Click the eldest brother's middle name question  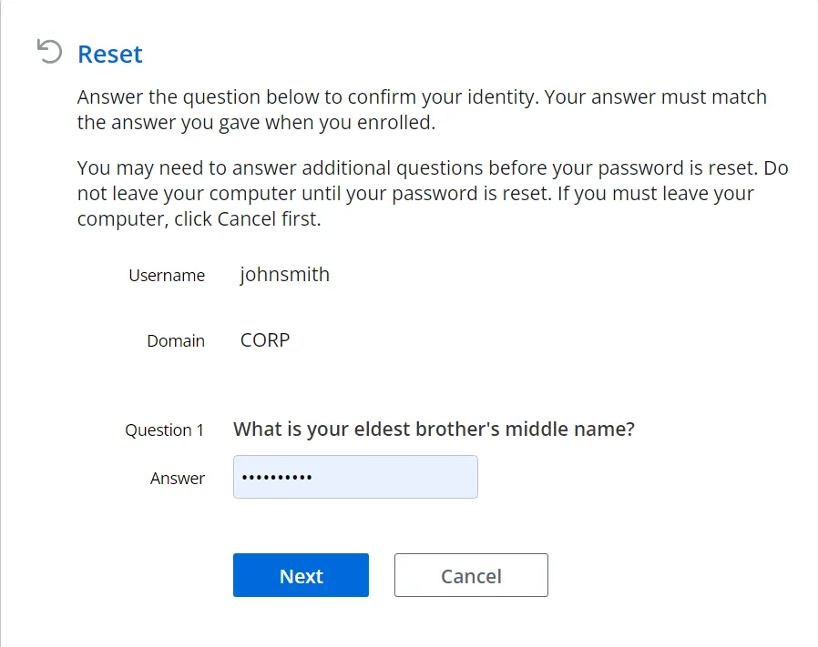(434, 430)
